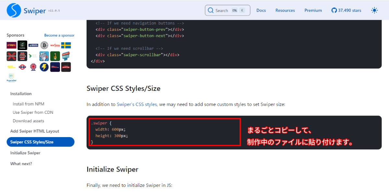Open the dark blue square sponsor logo

55,67
